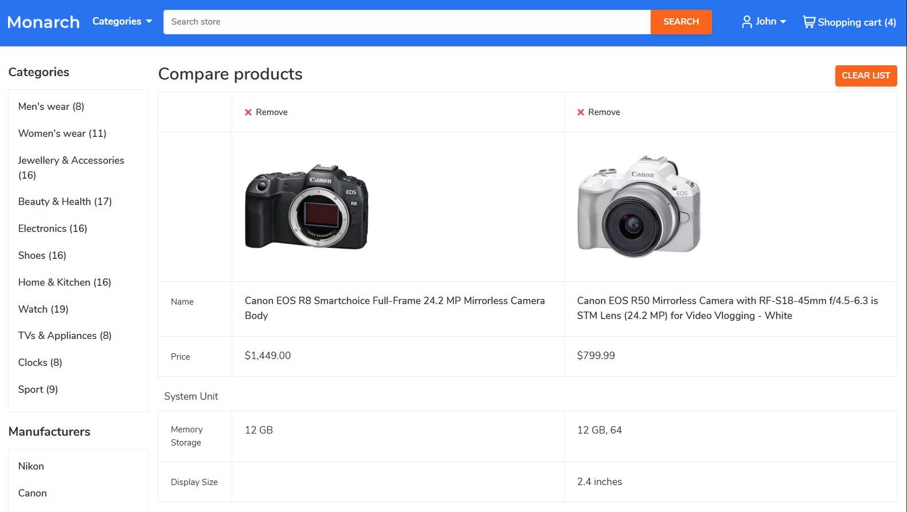The width and height of the screenshot is (907, 512).
Task: Click the Categories sidebar heading
Action: 39,72
